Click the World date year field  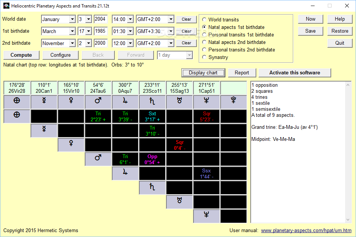(x=100, y=19)
